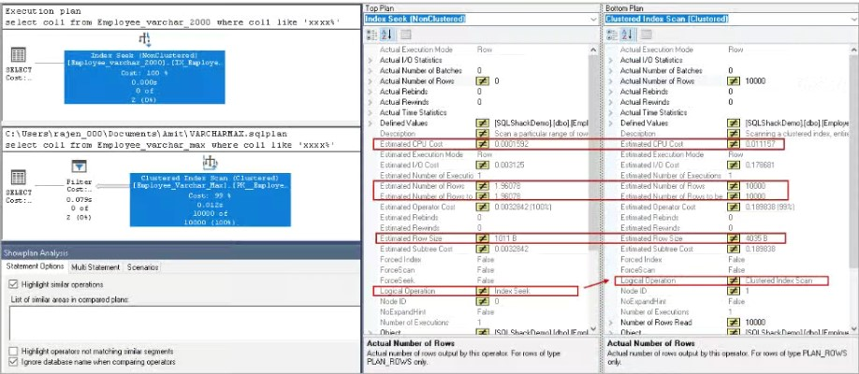Click not-equal icon for Bottom Plan Estimated CPU Cost
This screenshot has height=374, width=859.
tap(734, 144)
